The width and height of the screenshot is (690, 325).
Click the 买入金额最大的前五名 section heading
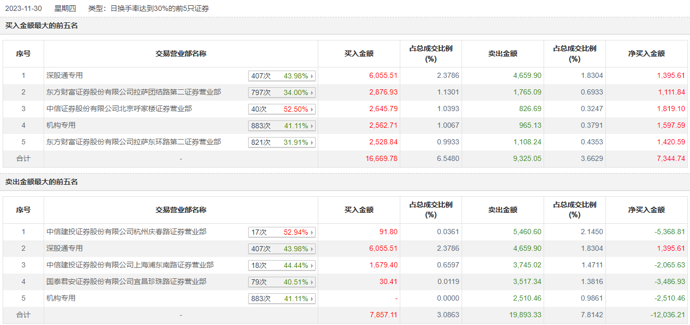[42, 25]
